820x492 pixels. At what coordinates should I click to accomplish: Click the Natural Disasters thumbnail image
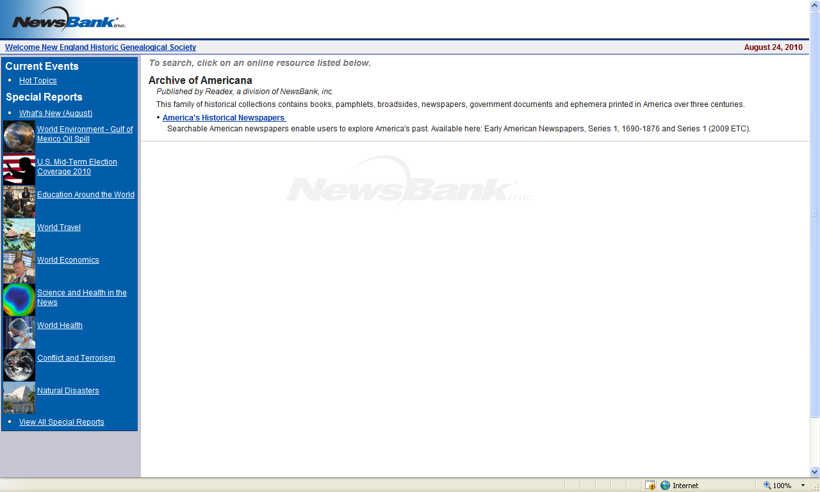pyautogui.click(x=19, y=398)
